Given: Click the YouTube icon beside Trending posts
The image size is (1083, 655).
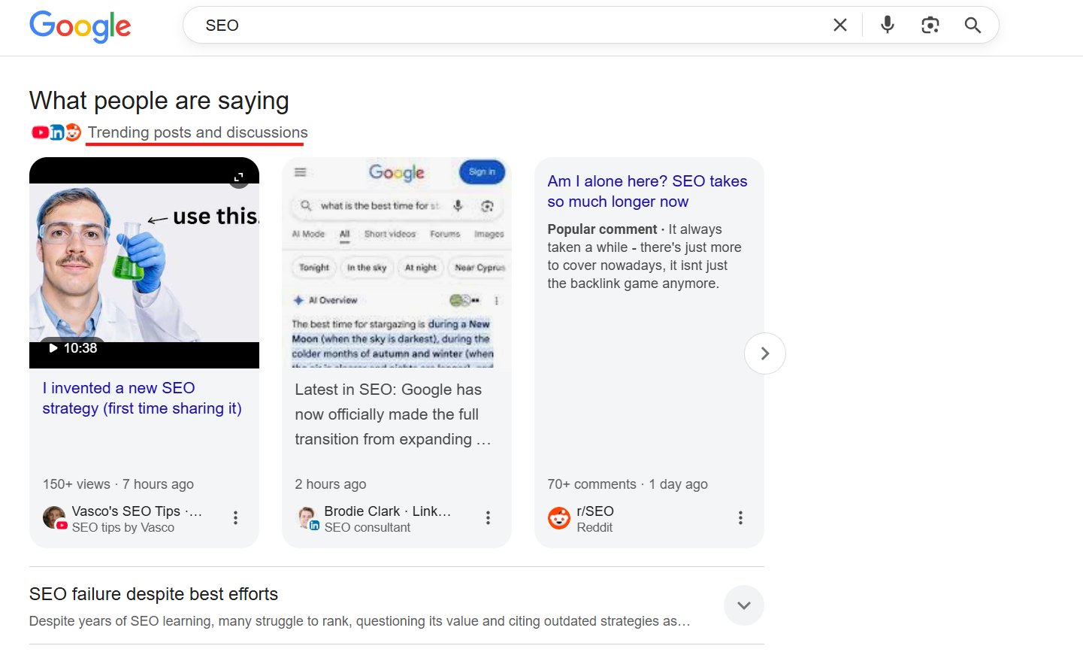Looking at the screenshot, I should click(40, 132).
